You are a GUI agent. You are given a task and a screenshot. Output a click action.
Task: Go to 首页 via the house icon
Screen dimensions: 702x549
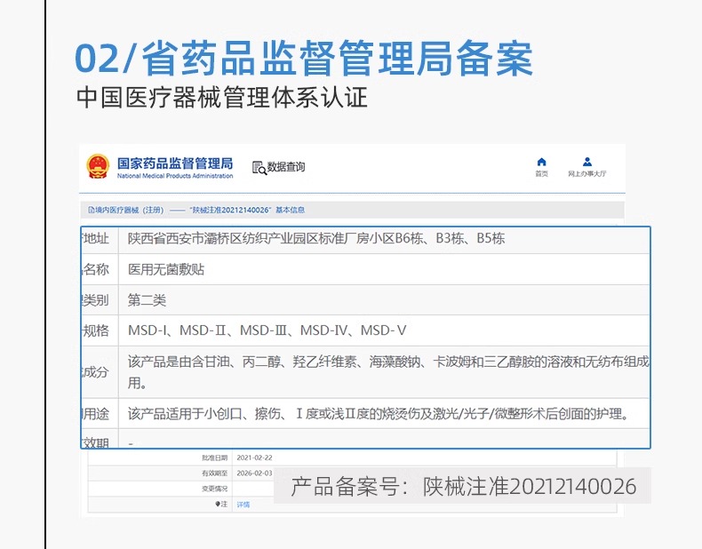point(541,162)
